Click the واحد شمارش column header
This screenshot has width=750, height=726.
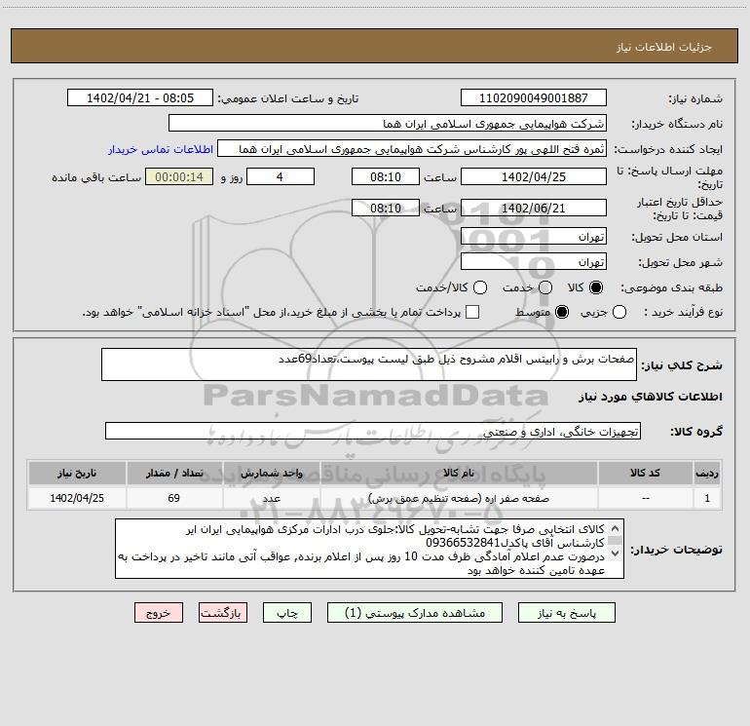point(271,474)
